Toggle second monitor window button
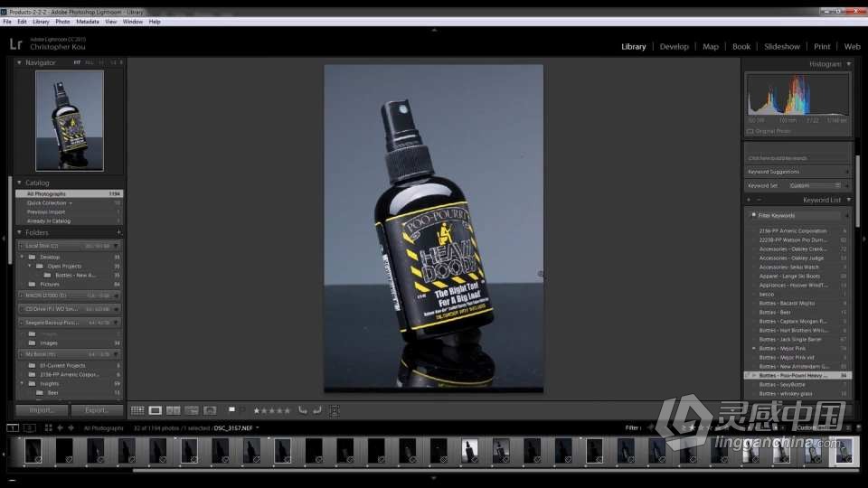Viewport: 868px width, 488px height. (29, 427)
